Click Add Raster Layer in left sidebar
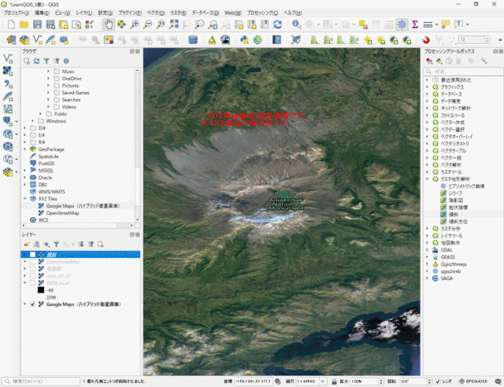The image size is (504, 387). pos(8,71)
